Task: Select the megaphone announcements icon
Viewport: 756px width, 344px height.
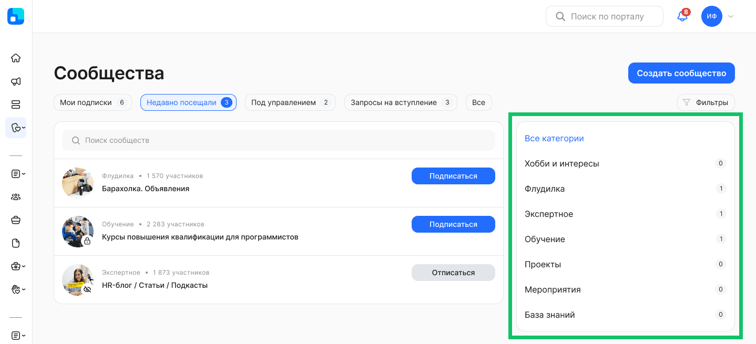Action: click(x=16, y=81)
